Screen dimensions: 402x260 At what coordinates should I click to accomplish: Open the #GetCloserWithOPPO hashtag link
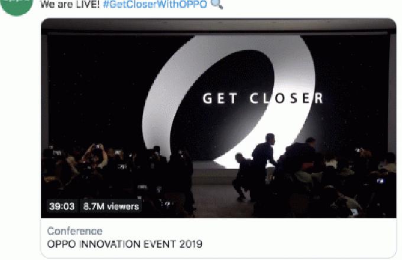(155, 4)
